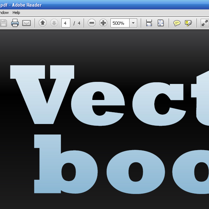Send the PDF via the email envelope icon
This screenshot has width=209, height=209.
[x=26, y=23]
